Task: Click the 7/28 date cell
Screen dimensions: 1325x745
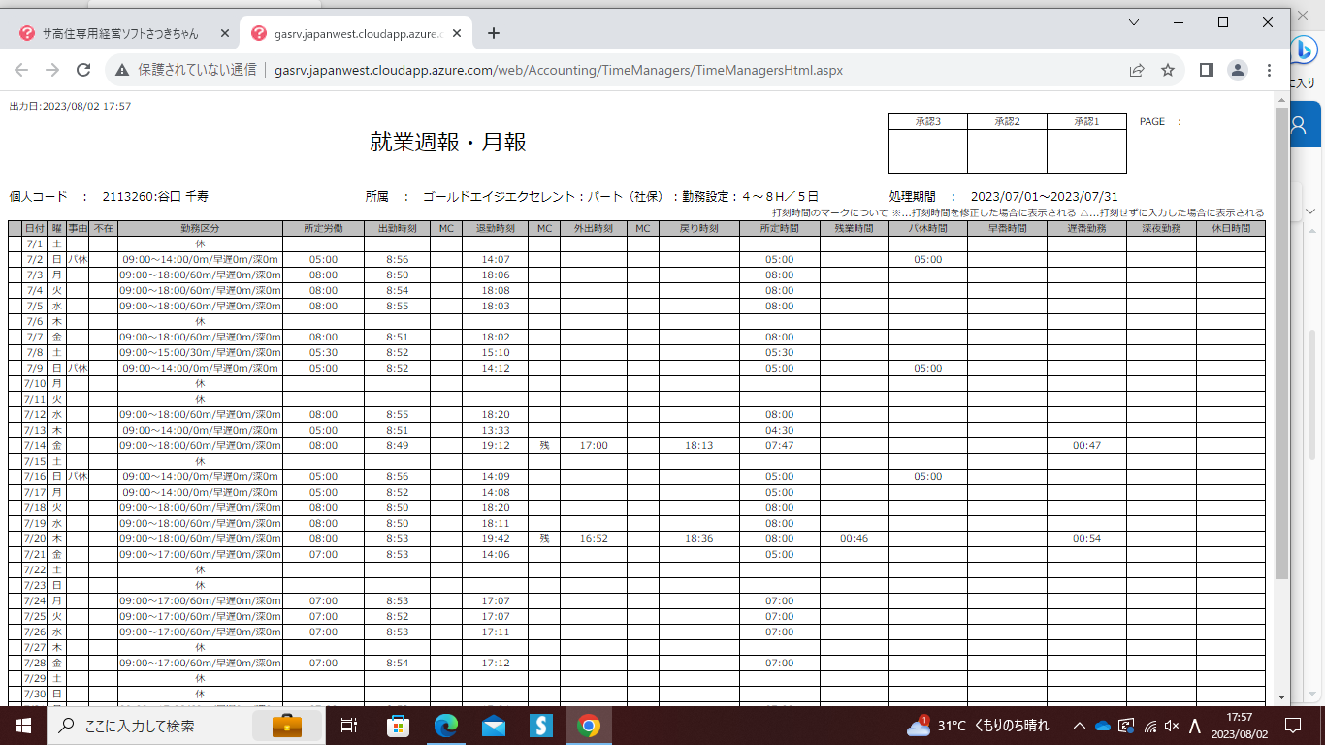Action: coord(34,663)
